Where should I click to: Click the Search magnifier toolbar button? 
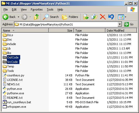(x=51, y=17)
